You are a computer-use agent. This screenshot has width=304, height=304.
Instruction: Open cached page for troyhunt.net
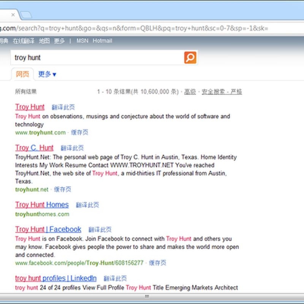(x=62, y=189)
